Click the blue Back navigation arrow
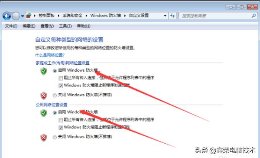The image size is (260, 158). (x=7, y=16)
